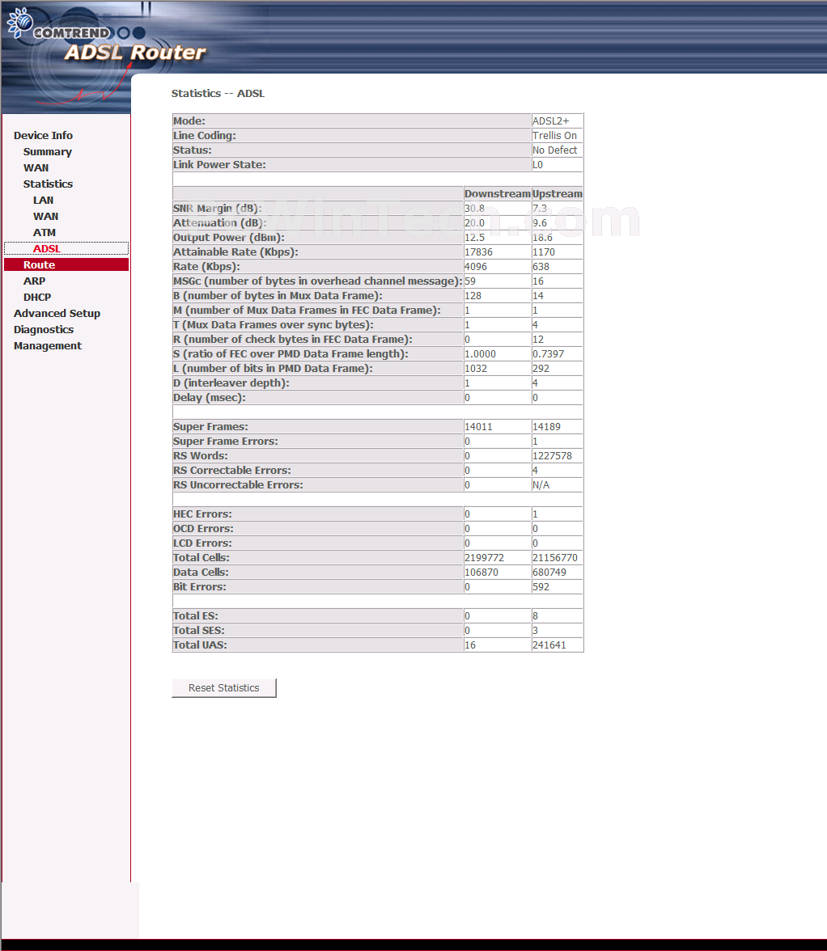Viewport: 827px width, 951px height.
Task: Click the Reset Statistics button
Action: tap(224, 687)
